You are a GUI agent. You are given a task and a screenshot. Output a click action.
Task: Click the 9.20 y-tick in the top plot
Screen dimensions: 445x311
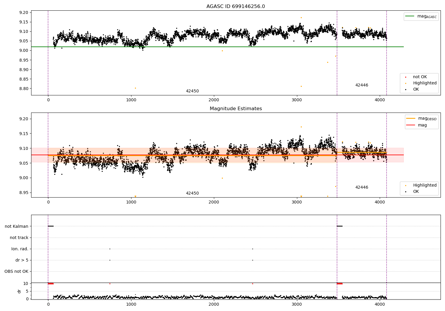(x=24, y=12)
